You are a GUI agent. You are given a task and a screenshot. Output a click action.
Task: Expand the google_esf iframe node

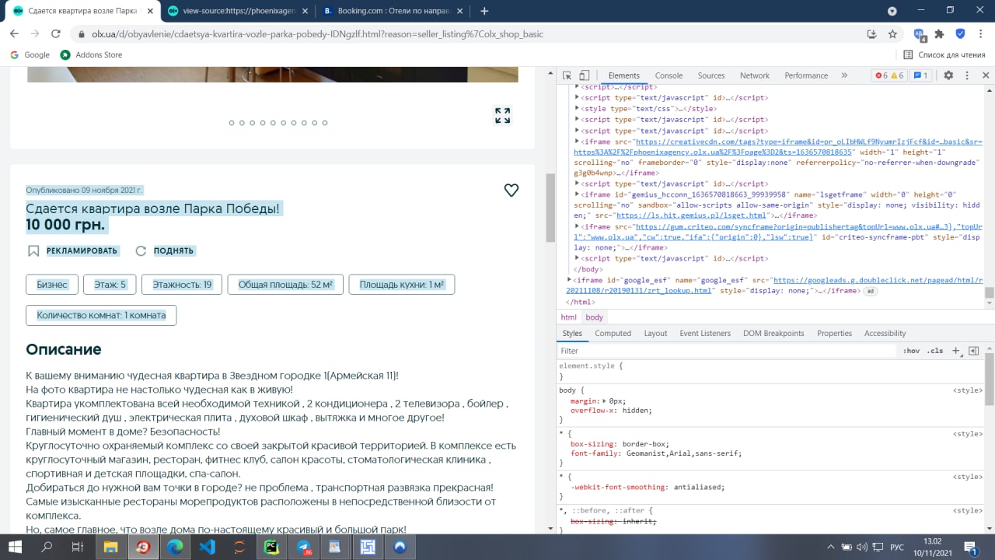click(x=570, y=280)
